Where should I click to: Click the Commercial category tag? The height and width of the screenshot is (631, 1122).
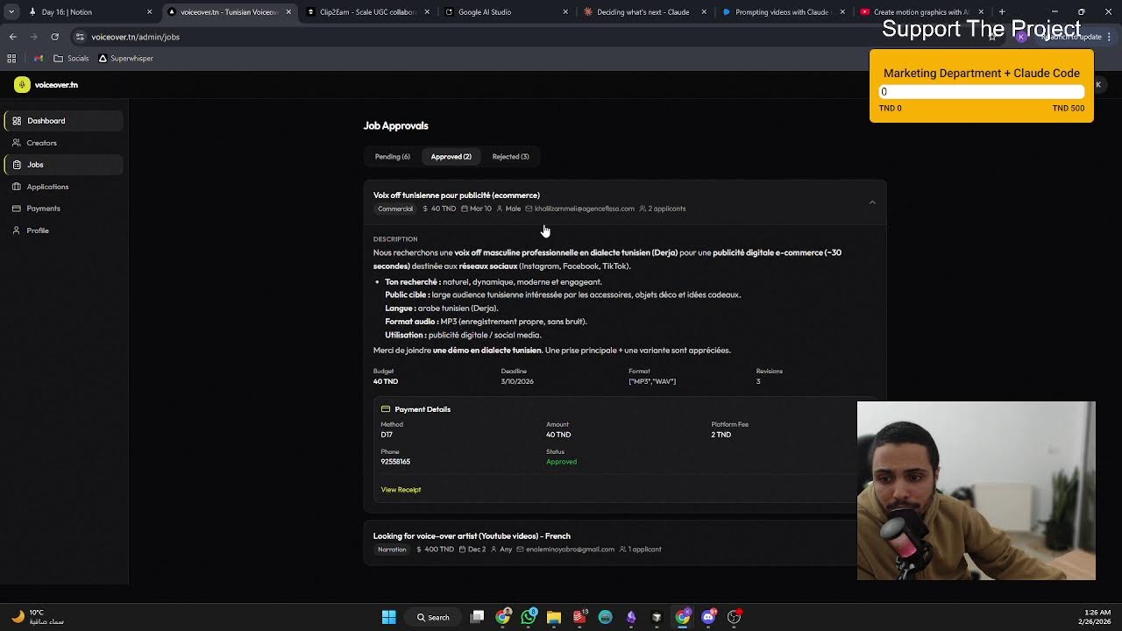point(395,209)
